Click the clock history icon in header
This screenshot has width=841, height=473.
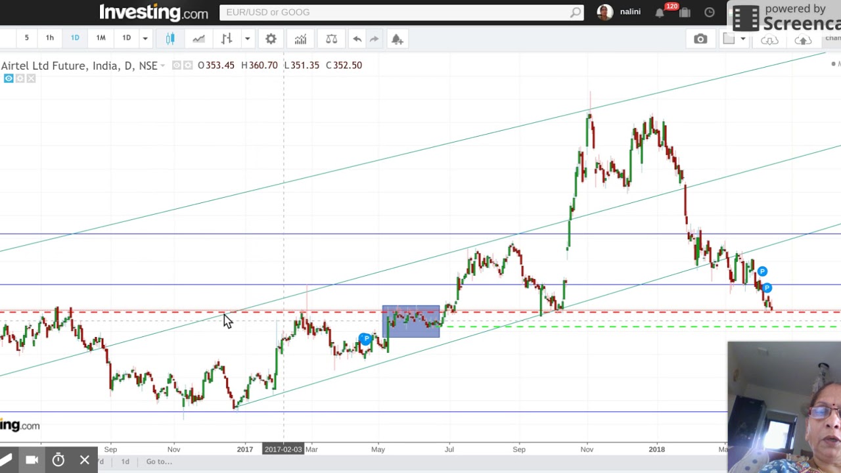tap(710, 12)
